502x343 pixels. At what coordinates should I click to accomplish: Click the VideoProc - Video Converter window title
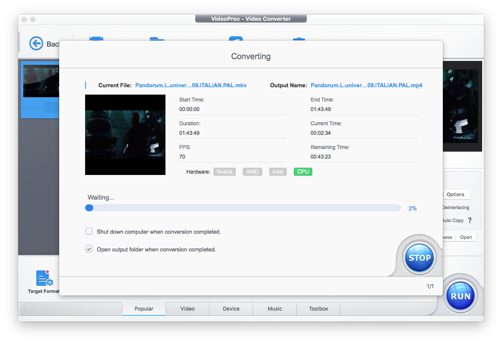pos(251,19)
